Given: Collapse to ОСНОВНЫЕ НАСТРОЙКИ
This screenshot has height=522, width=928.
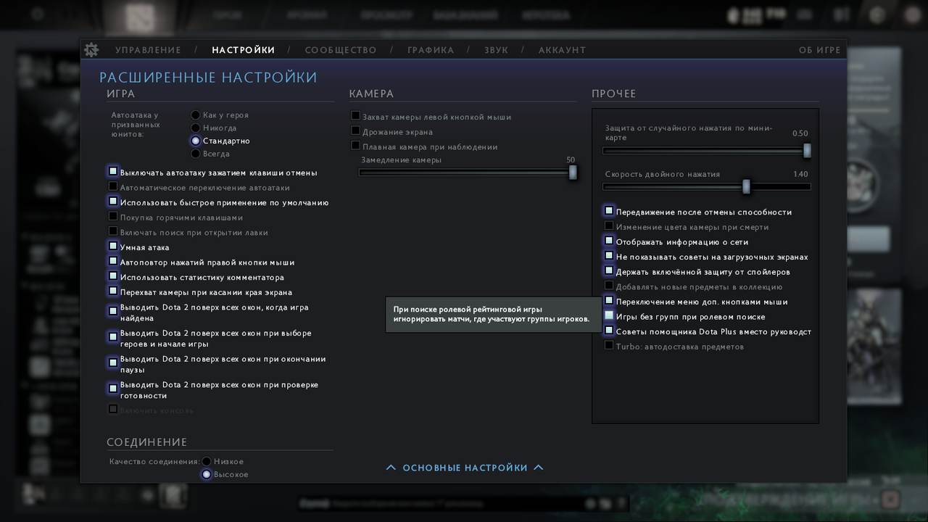Looking at the screenshot, I should point(465,468).
